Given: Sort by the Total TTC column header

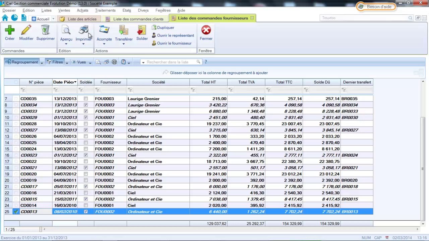Looking at the screenshot, I should pyautogui.click(x=284, y=82).
